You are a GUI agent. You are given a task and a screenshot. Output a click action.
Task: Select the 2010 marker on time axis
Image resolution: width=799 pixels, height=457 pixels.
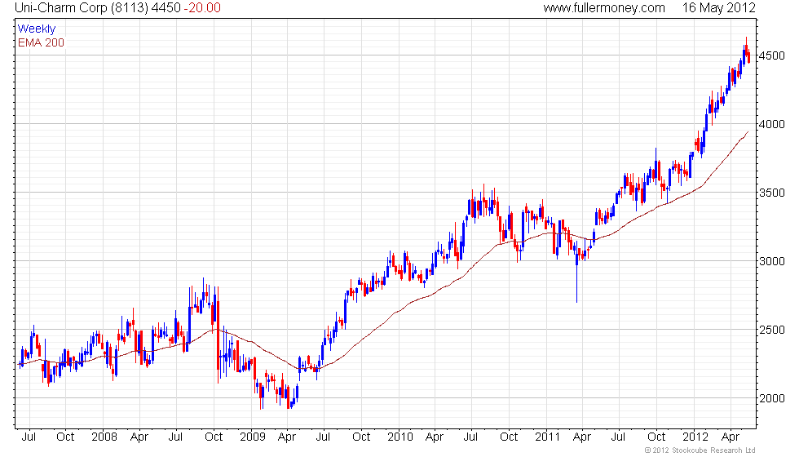399,437
